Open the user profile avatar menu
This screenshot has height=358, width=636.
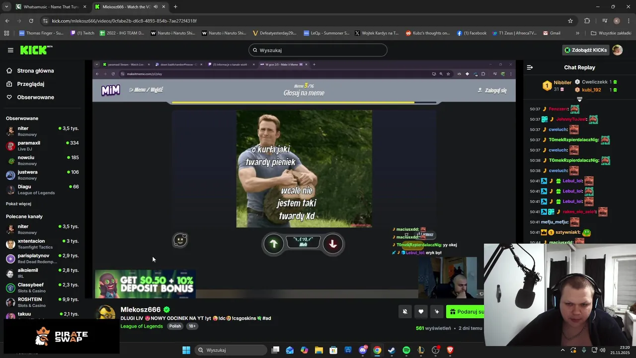(x=617, y=50)
